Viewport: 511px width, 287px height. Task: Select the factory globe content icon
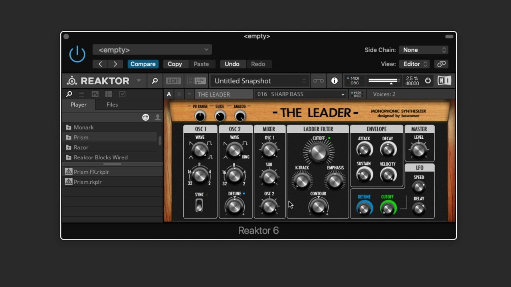pyautogui.click(x=146, y=117)
